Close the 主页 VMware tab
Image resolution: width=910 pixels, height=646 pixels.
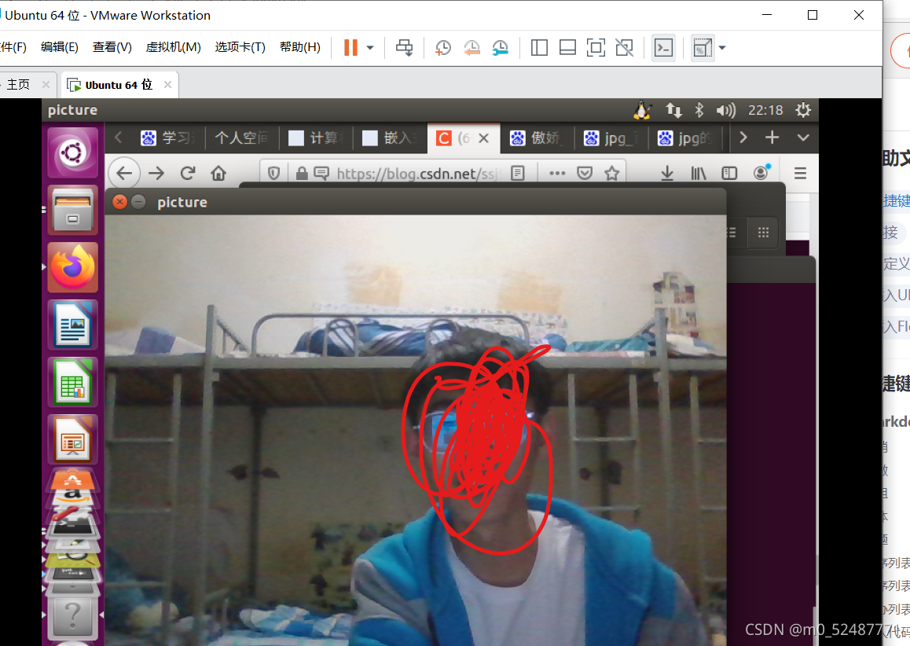point(46,85)
